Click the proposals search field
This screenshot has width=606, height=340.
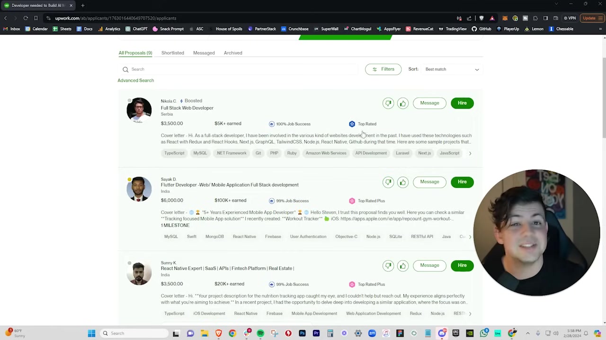click(x=237, y=69)
